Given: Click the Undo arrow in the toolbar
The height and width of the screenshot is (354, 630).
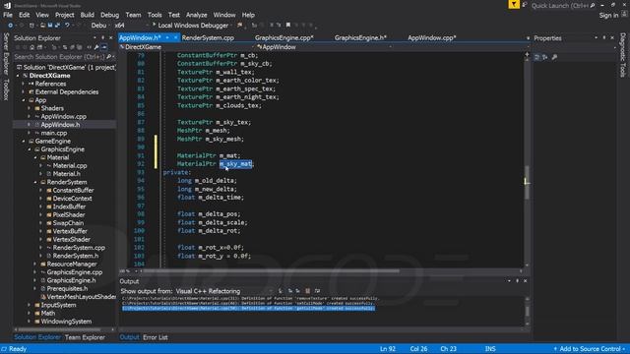Looking at the screenshot, I should [67, 26].
